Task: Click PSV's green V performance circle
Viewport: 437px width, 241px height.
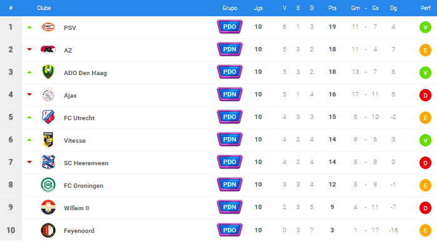Action: [425, 28]
